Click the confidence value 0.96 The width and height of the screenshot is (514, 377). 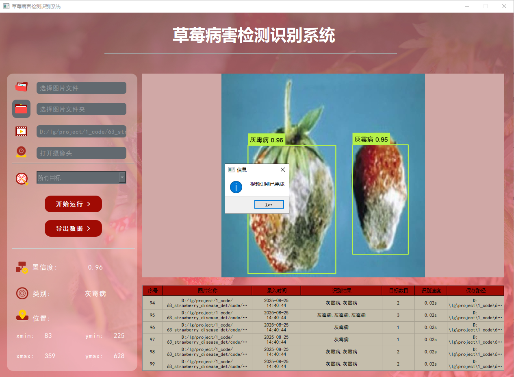click(x=95, y=267)
